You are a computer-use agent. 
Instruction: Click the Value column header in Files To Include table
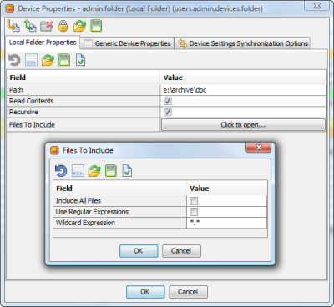click(227, 189)
